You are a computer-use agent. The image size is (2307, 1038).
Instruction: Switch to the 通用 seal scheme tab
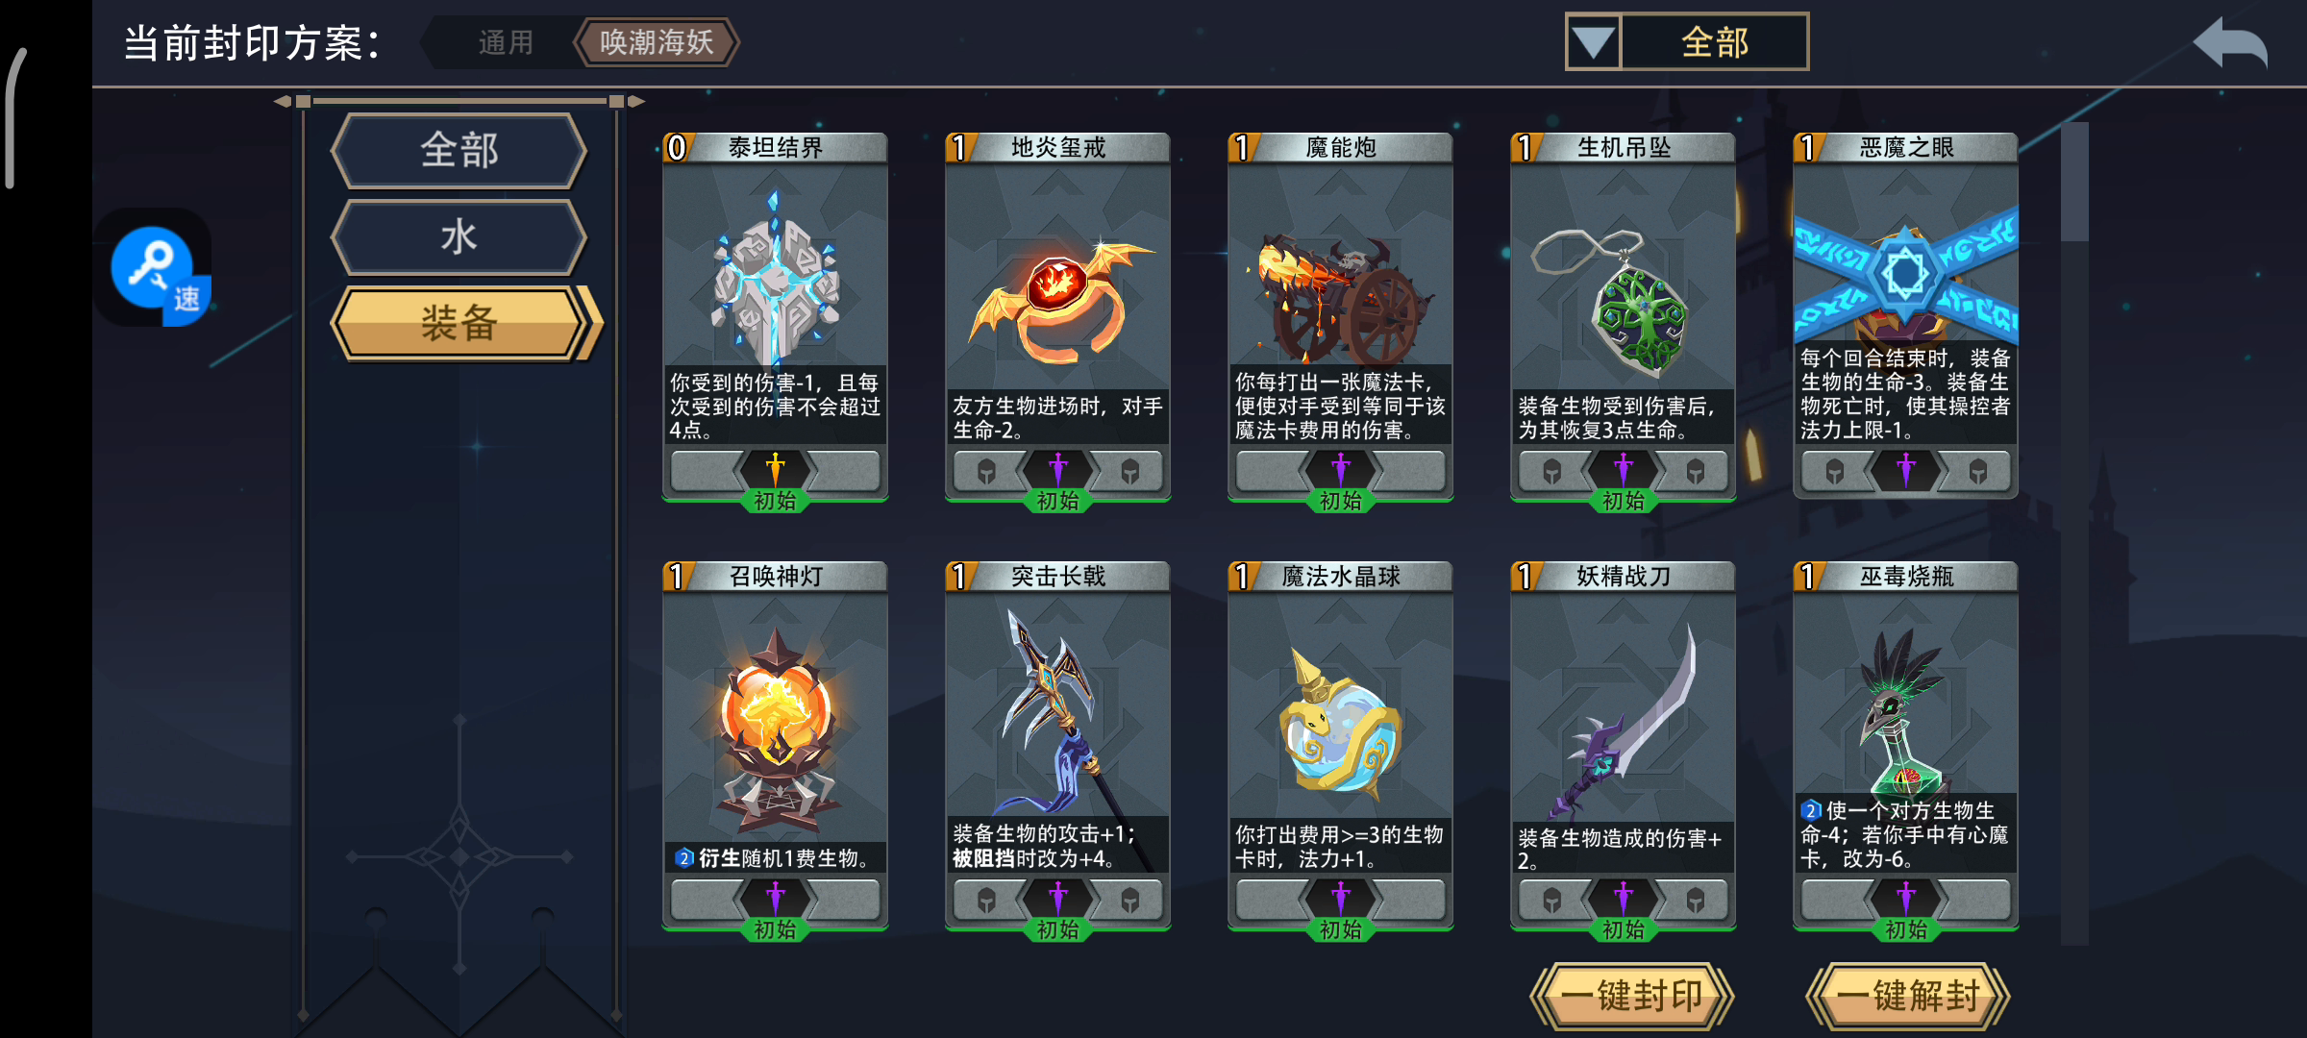[506, 42]
